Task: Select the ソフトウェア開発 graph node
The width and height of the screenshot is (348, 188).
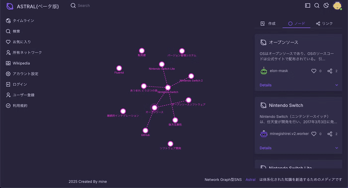Action: 171,144
